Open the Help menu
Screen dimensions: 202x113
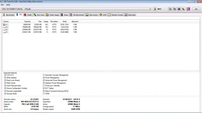click(x=8, y=5)
